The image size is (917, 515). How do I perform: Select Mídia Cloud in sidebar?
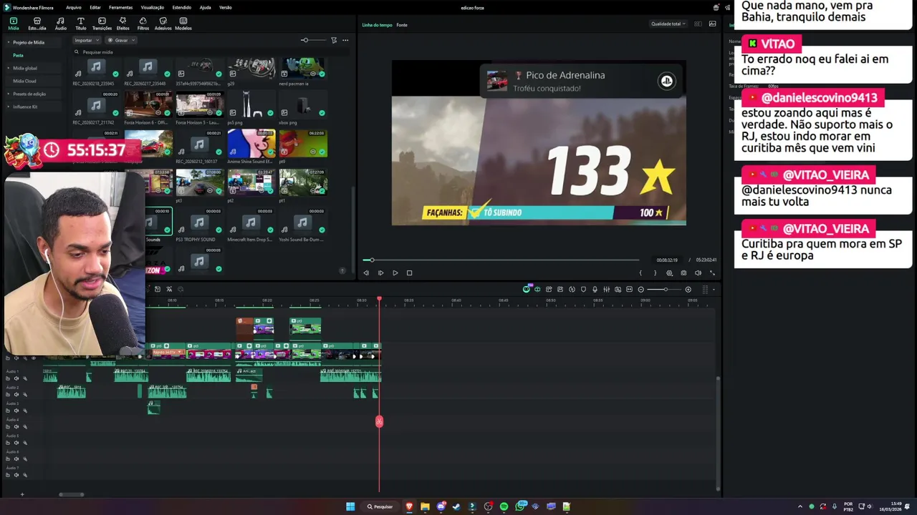click(x=24, y=81)
